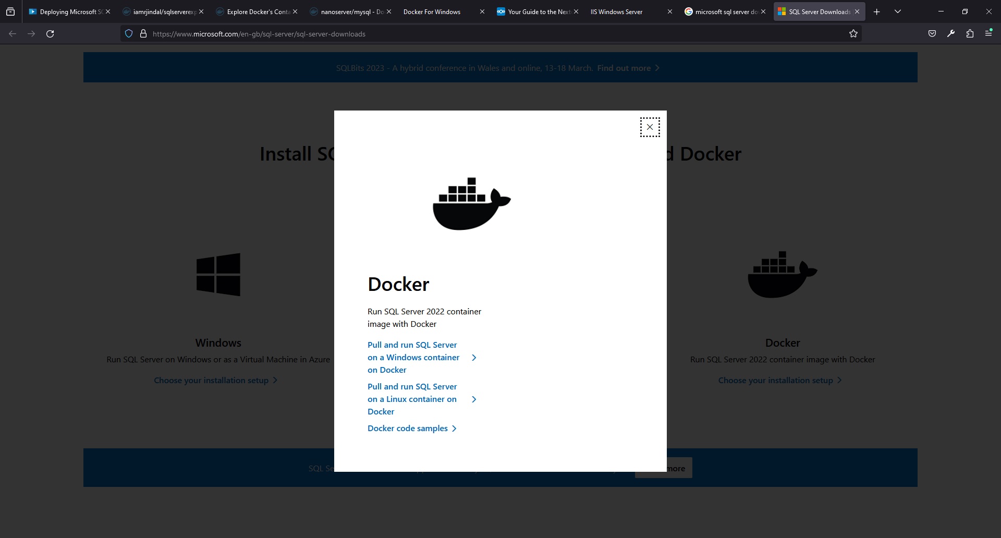Close the Explore Docker's Container tab

295,11
